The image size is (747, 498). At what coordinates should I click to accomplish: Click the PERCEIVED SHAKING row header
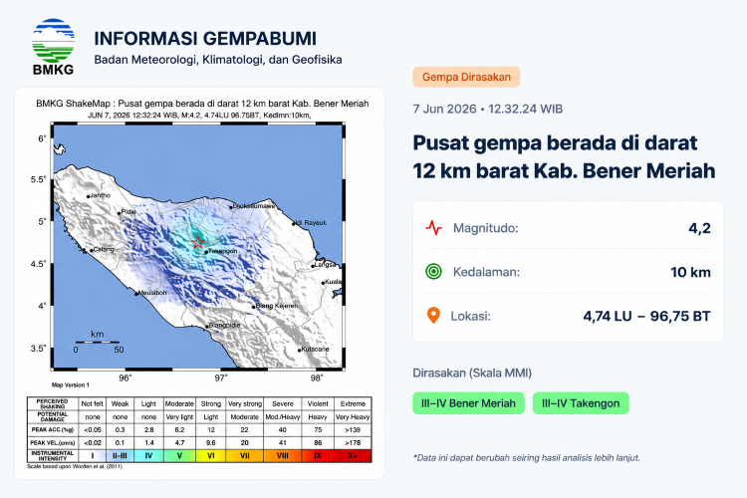53,403
